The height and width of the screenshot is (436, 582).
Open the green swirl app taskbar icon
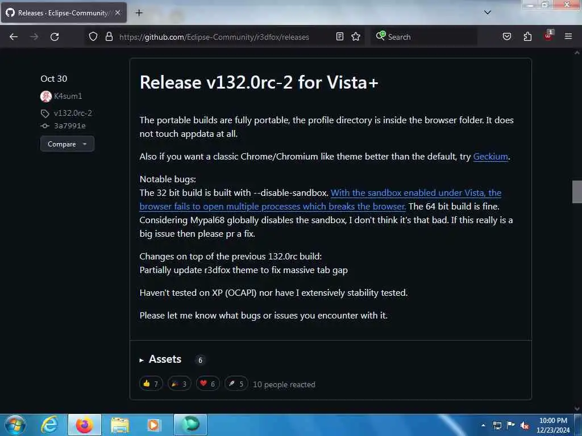190,425
